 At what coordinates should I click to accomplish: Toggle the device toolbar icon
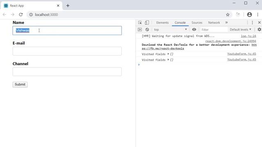click(x=147, y=22)
